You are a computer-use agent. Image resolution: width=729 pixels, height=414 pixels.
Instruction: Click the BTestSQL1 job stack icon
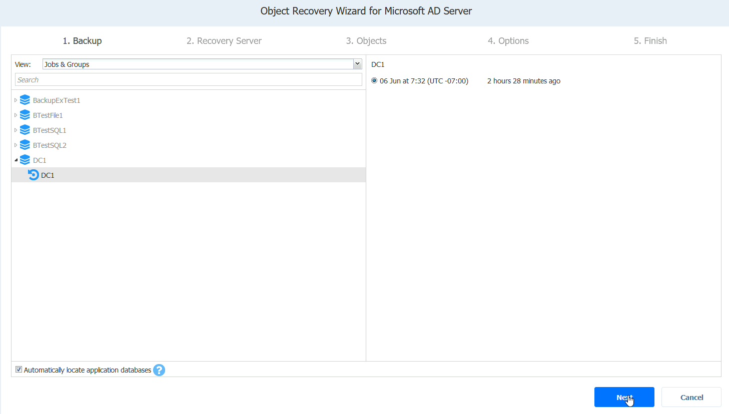click(25, 130)
